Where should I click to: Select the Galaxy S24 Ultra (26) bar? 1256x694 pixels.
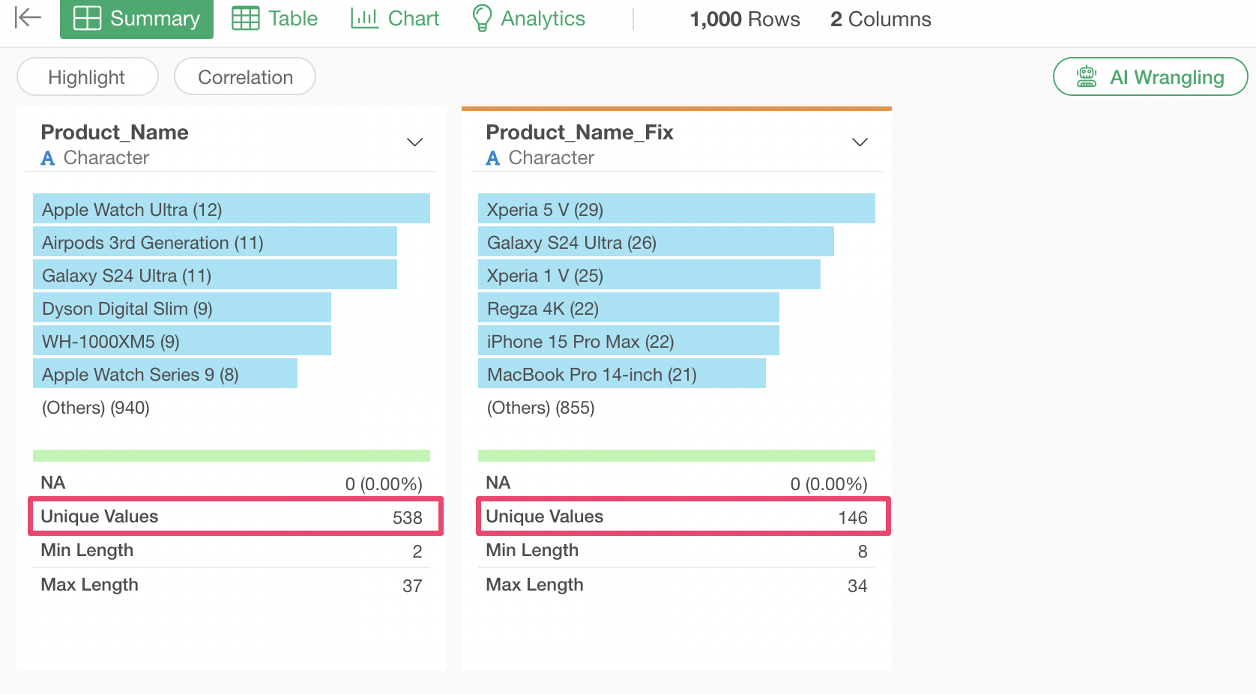coord(655,242)
